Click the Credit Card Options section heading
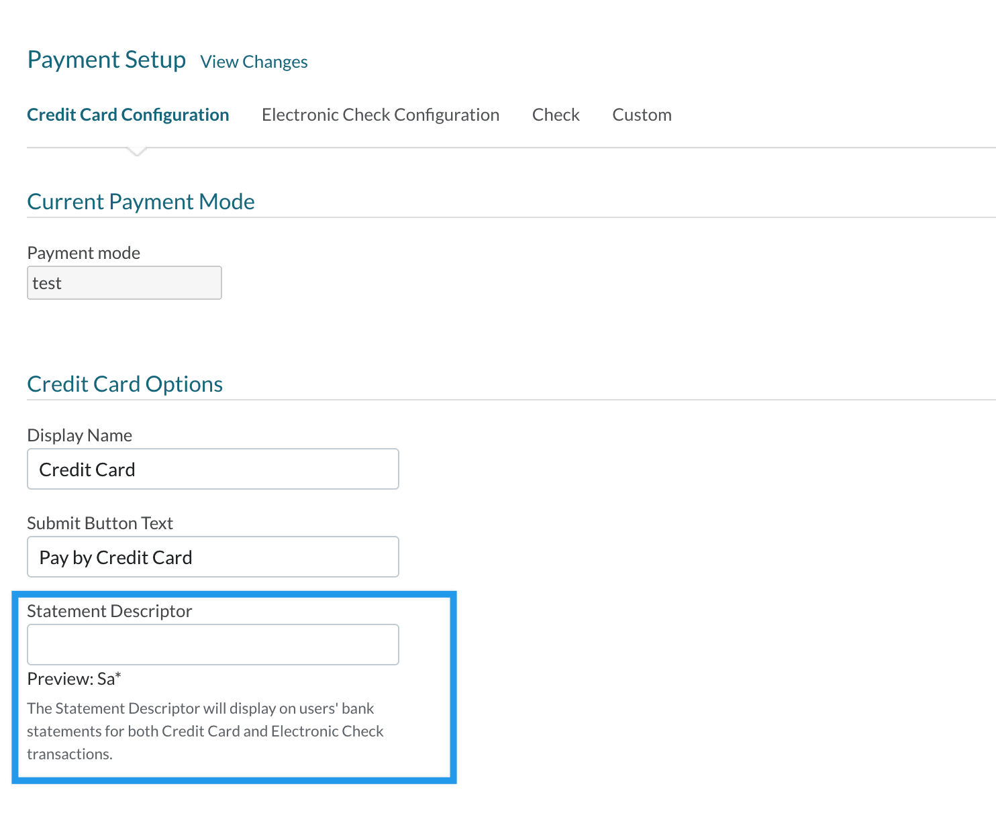Screen dimensions: 996x821 (x=125, y=384)
